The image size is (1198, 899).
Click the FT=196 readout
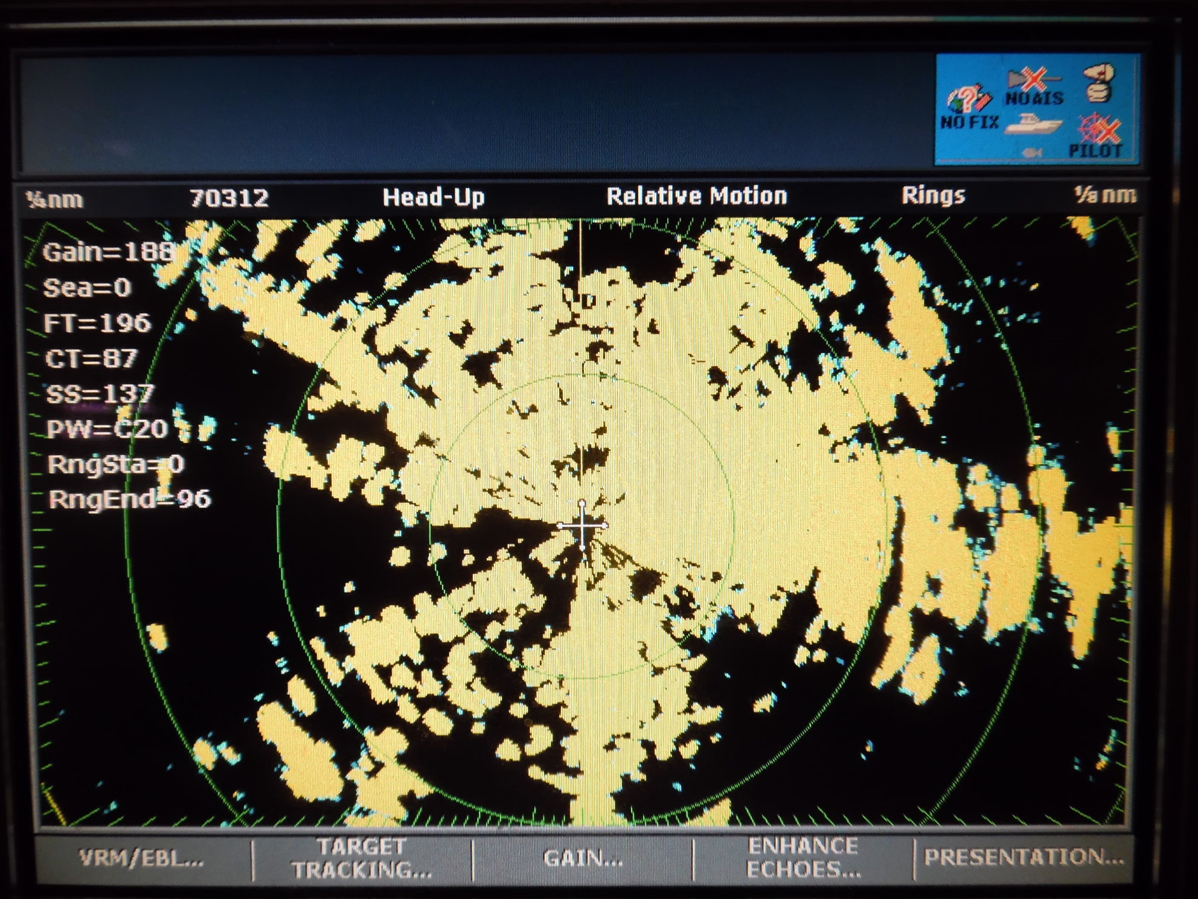[97, 323]
